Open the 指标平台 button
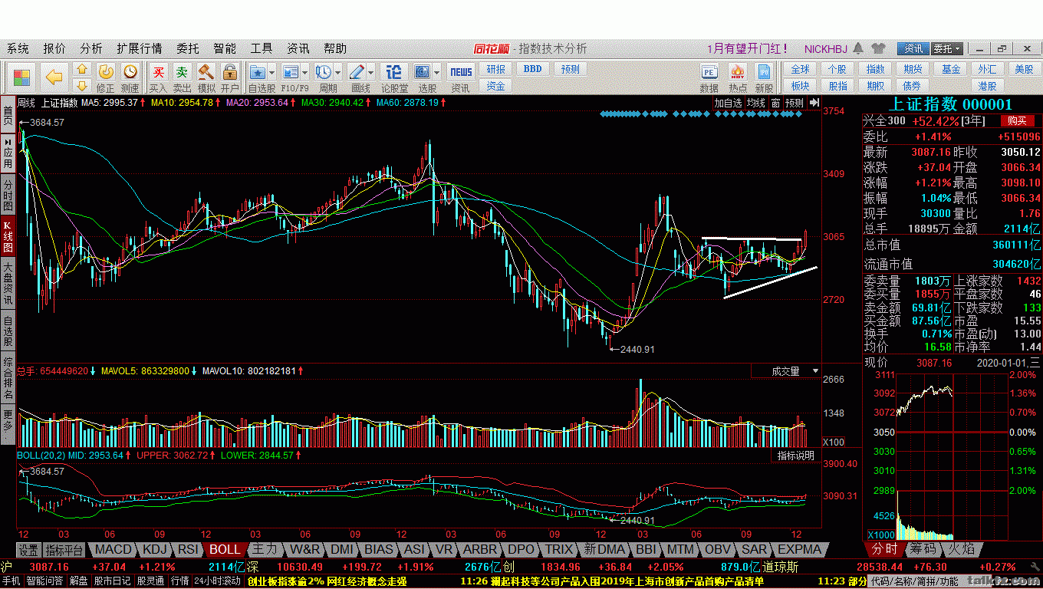 (64, 550)
